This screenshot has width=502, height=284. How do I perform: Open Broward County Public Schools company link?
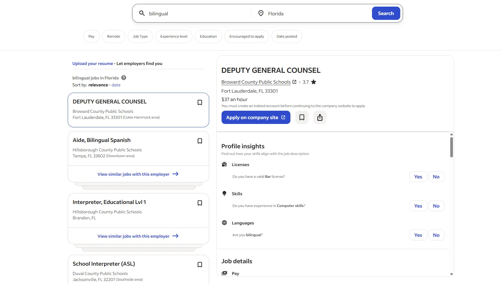pos(256,82)
